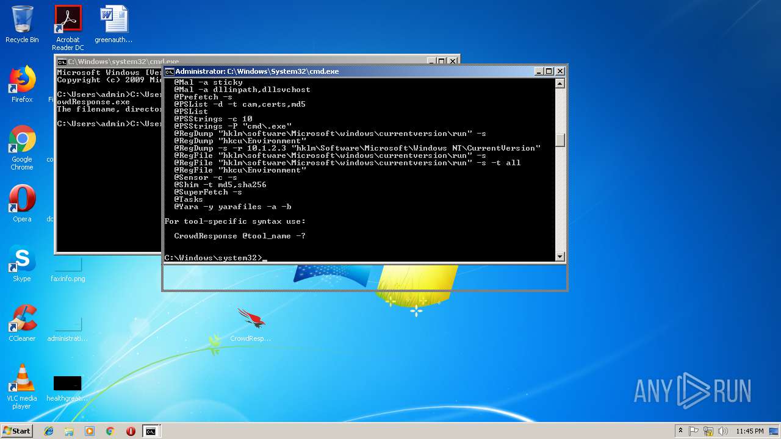Open the Skype desktop shortcut
The height and width of the screenshot is (439, 781).
click(x=22, y=263)
